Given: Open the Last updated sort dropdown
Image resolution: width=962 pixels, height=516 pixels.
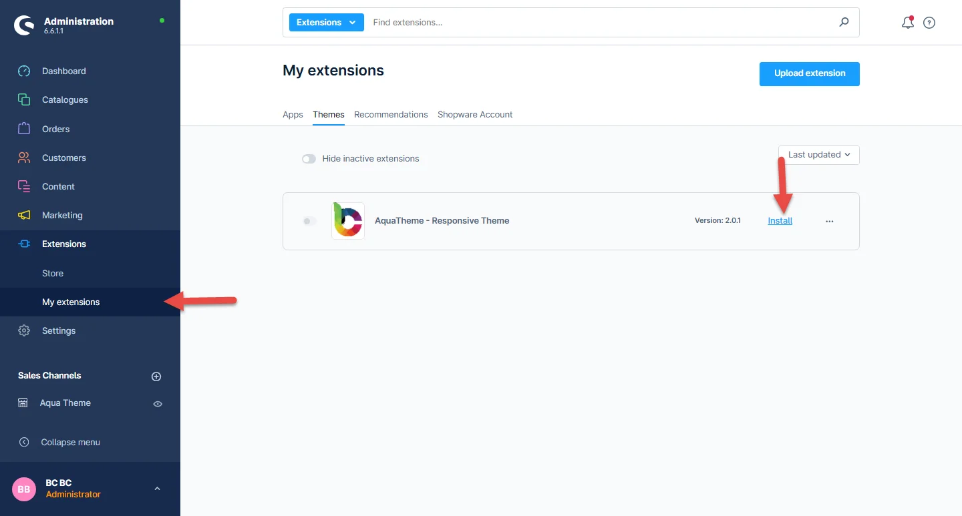Looking at the screenshot, I should (x=818, y=155).
